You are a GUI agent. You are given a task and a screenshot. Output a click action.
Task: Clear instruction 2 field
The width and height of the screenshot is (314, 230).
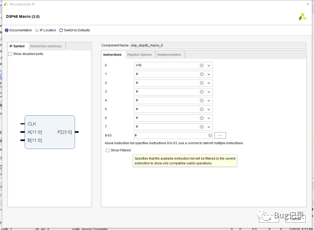[202, 83]
